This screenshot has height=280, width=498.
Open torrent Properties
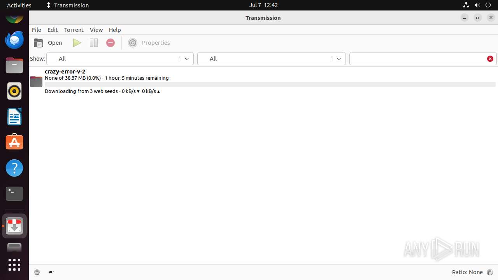pyautogui.click(x=149, y=43)
